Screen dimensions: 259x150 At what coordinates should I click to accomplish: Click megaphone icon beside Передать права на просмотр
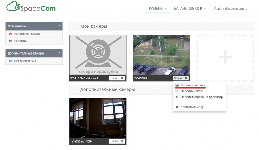coord(177,97)
